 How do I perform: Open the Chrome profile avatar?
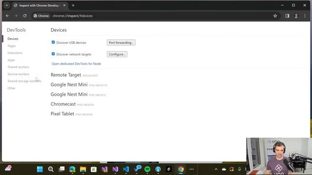coord(296,16)
